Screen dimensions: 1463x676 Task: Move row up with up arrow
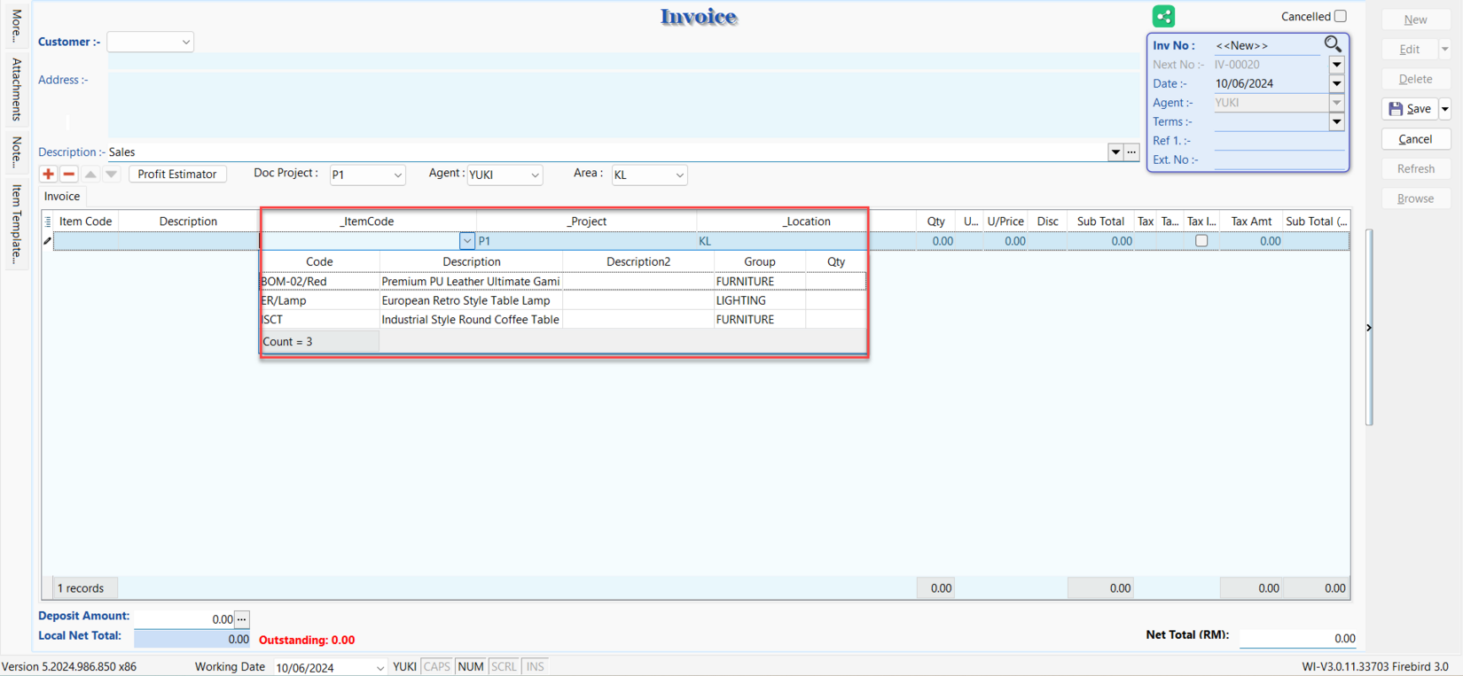(90, 175)
